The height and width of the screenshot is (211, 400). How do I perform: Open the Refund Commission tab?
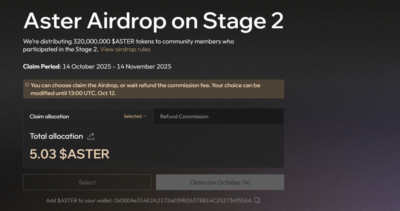coord(184,116)
